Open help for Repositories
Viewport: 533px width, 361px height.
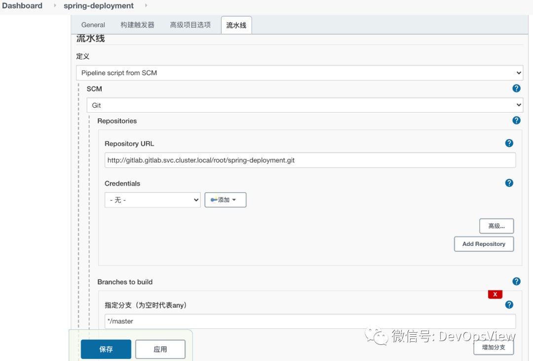click(x=516, y=120)
